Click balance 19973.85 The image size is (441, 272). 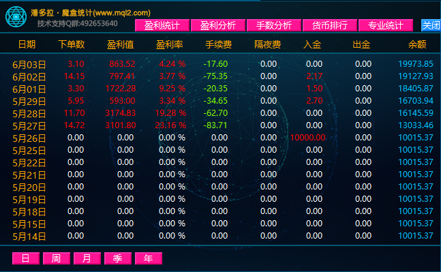coord(416,64)
